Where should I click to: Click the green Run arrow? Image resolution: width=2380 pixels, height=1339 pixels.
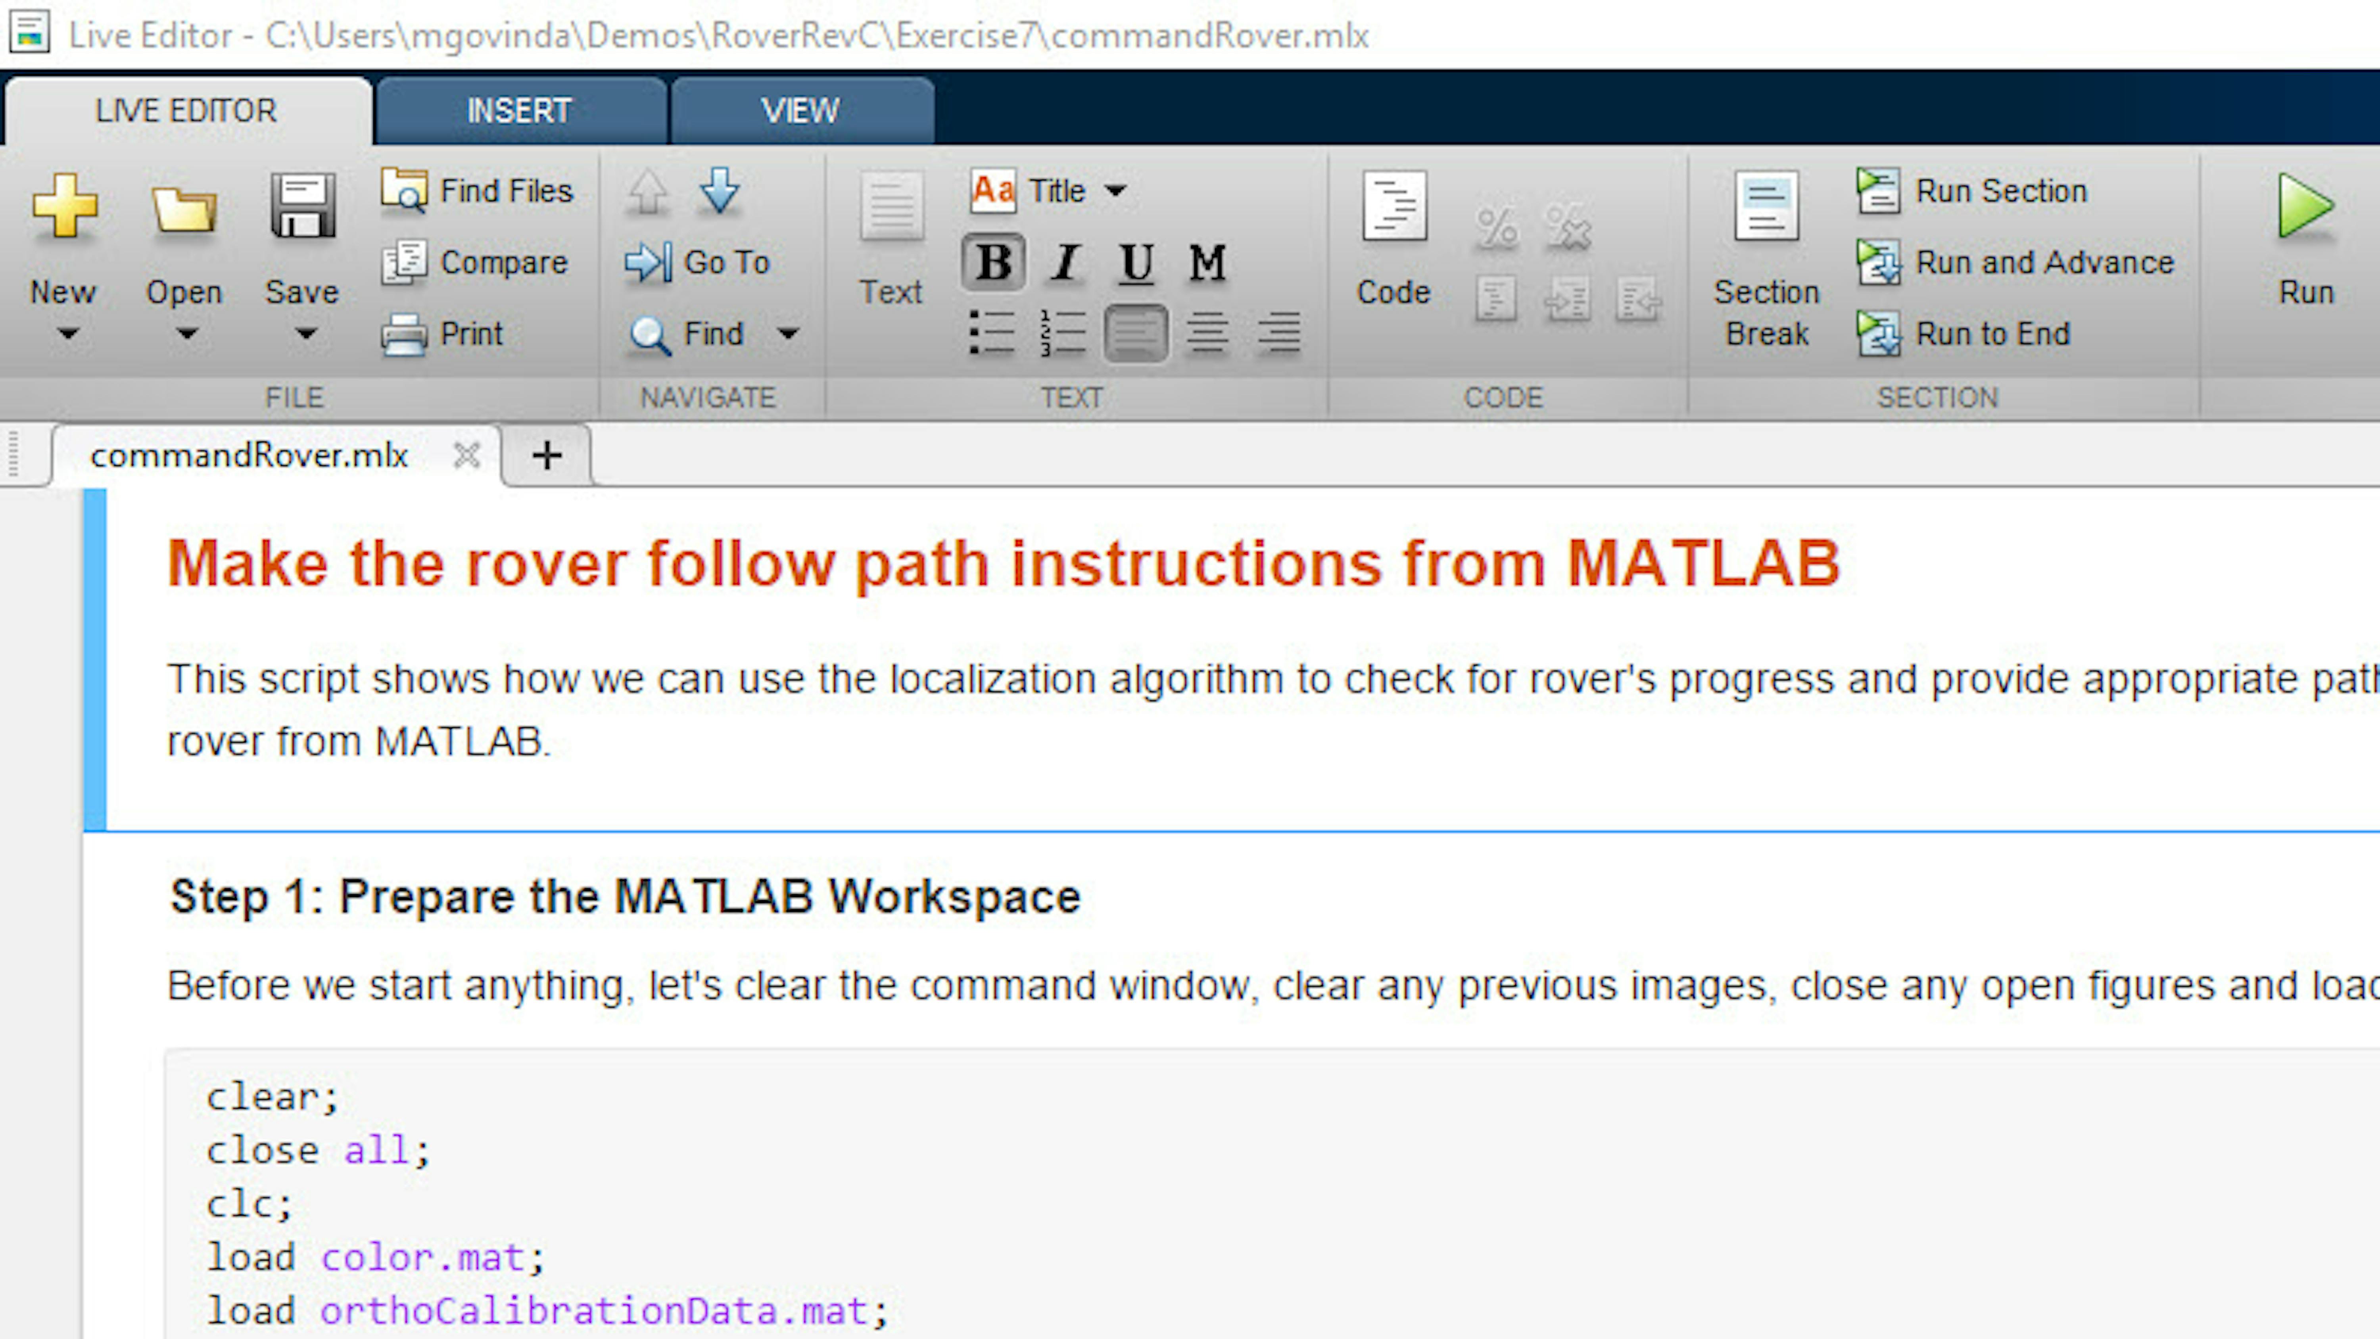pyautogui.click(x=2306, y=205)
